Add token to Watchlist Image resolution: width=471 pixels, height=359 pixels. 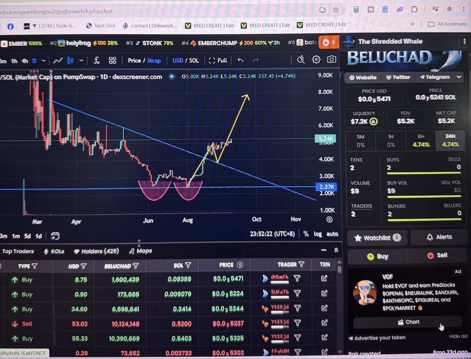(377, 238)
